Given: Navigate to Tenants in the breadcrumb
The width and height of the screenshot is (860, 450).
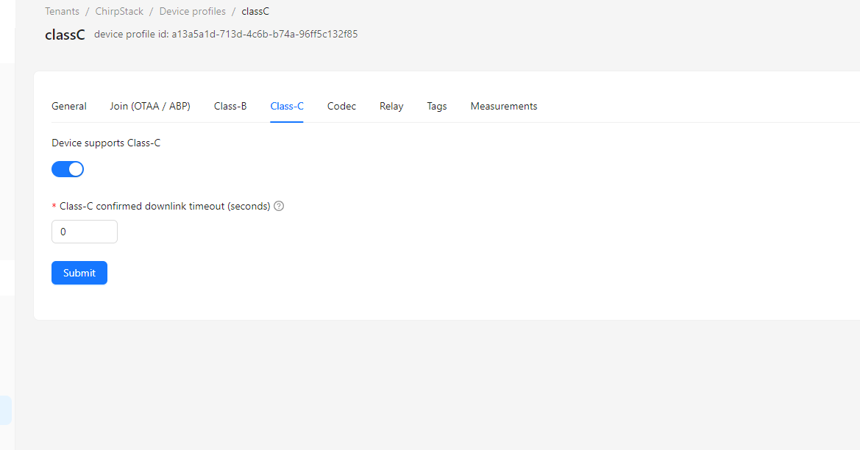Looking at the screenshot, I should point(62,12).
